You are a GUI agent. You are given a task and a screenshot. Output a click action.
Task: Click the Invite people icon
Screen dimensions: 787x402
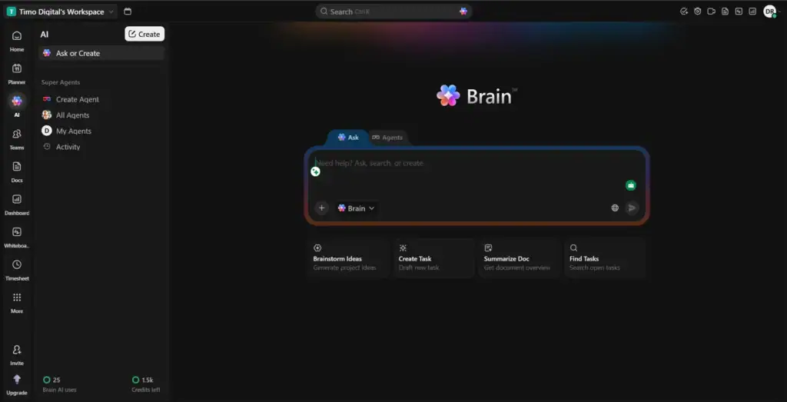17,354
